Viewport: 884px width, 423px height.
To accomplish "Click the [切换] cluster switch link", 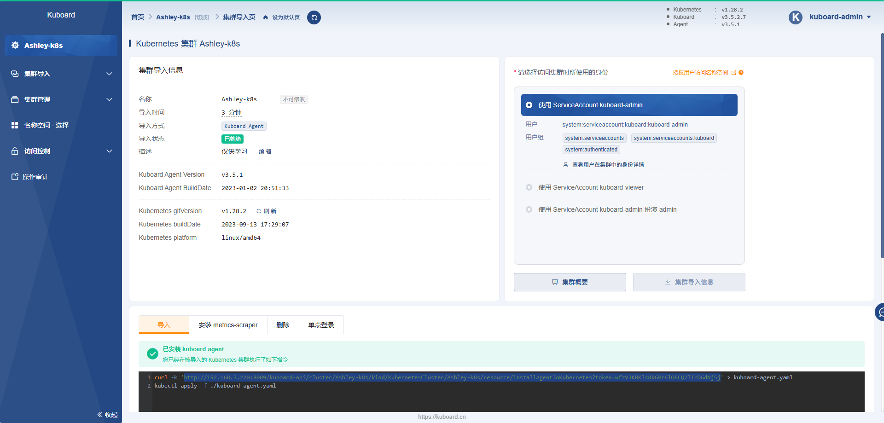I will [x=202, y=17].
